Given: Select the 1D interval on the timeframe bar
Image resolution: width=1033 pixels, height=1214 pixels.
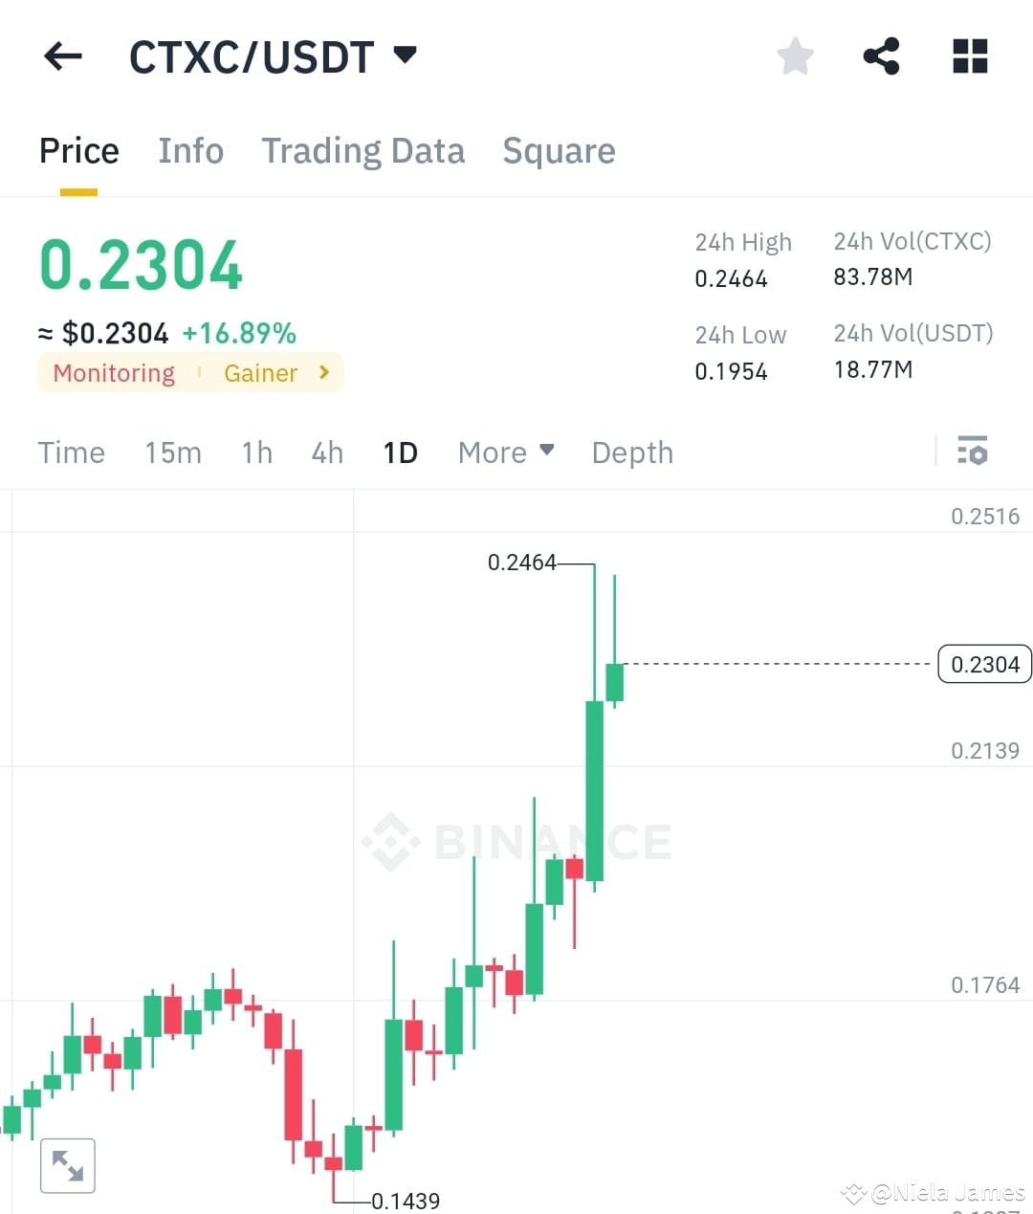Looking at the screenshot, I should [400, 452].
